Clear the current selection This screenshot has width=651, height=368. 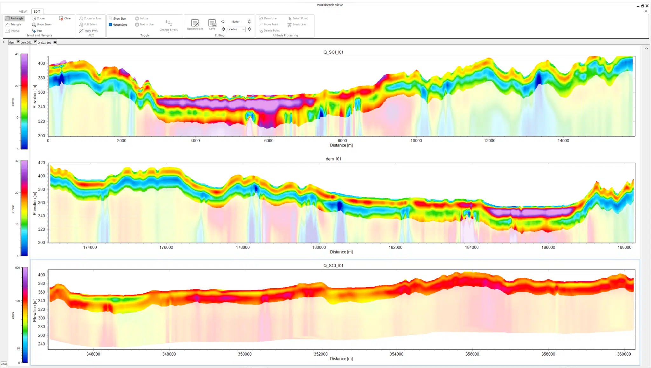pyautogui.click(x=65, y=18)
